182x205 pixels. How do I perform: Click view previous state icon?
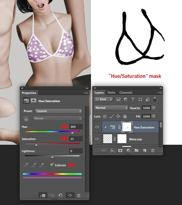pos(52,195)
